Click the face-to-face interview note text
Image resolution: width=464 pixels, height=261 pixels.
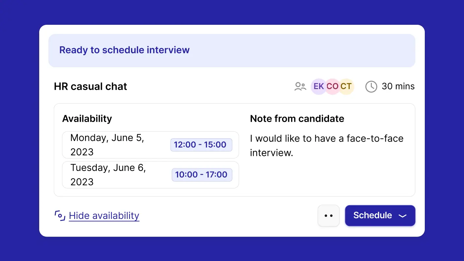(x=326, y=146)
